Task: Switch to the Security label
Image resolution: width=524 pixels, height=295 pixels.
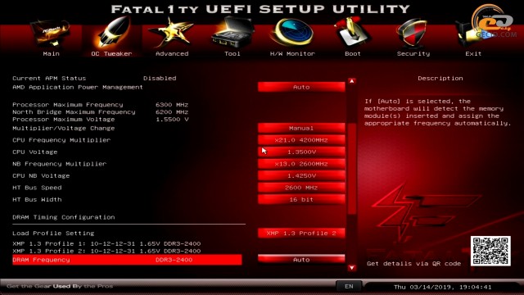Action: tap(413, 53)
